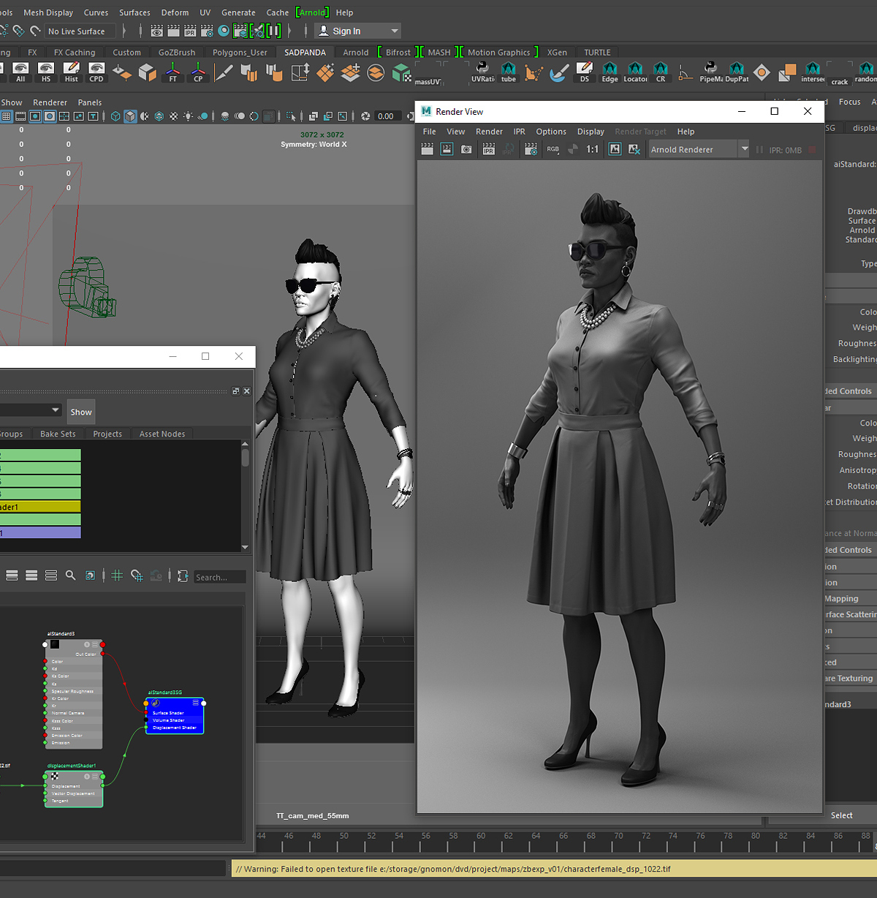Select the aiStandard3SG node in graph

[x=175, y=715]
